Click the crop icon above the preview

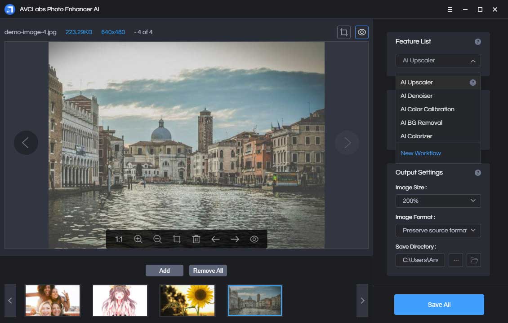344,32
